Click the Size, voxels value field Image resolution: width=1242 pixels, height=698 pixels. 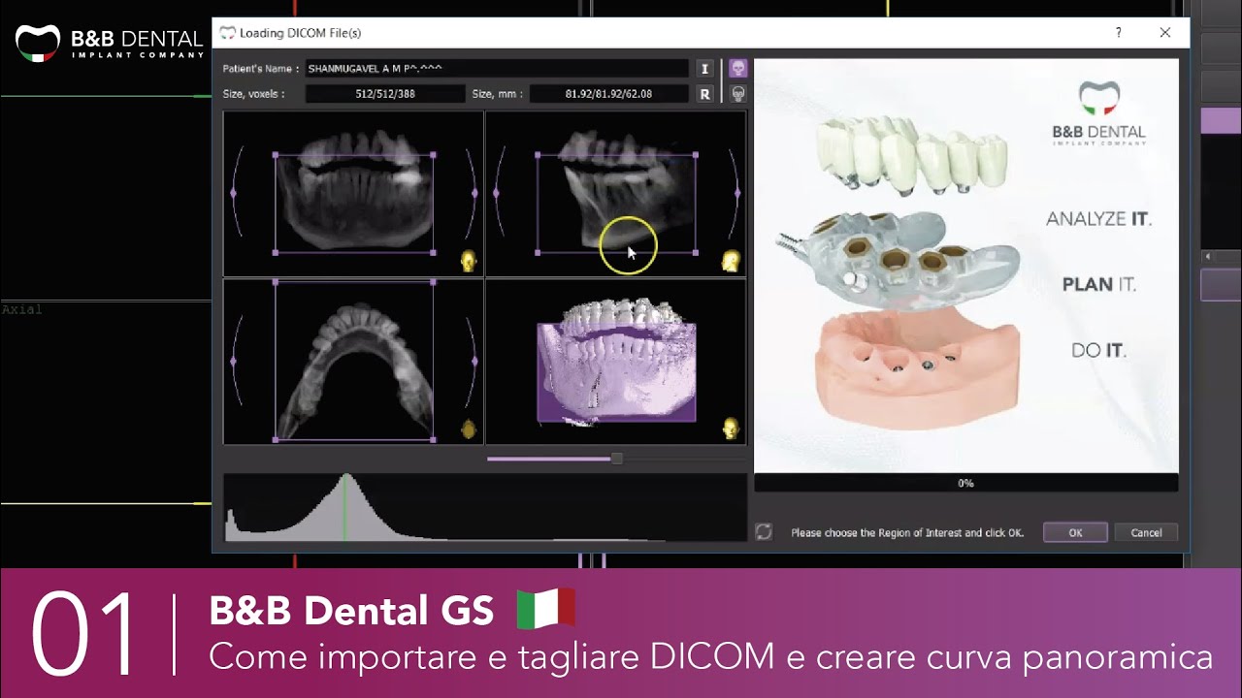(385, 94)
